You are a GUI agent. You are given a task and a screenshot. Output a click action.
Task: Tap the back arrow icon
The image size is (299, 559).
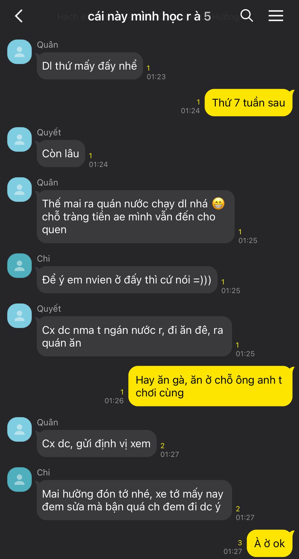19,16
